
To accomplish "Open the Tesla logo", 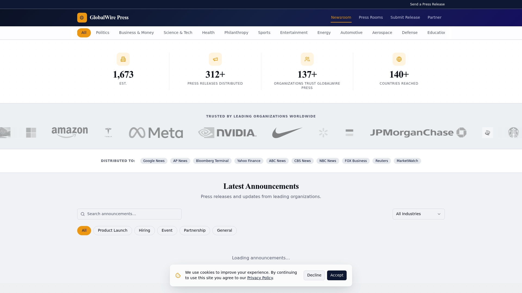I will (x=108, y=133).
